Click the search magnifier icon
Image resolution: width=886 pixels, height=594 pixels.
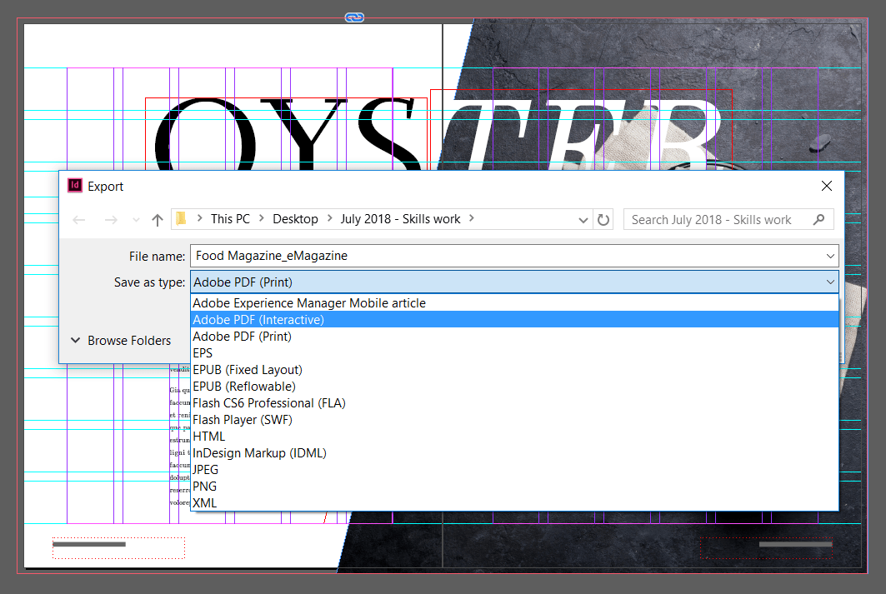click(818, 220)
